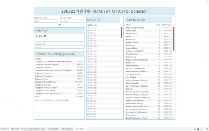The width and height of the screenshot is (209, 131).
Task: Select the Professional Writing row
Action: [x=149, y=104]
